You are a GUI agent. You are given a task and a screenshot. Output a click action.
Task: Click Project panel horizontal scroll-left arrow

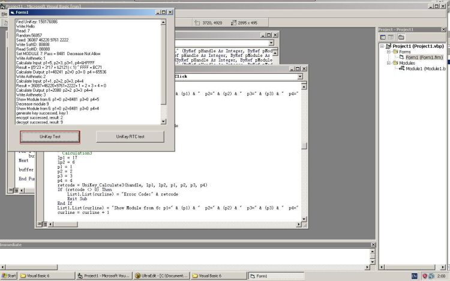(x=382, y=267)
